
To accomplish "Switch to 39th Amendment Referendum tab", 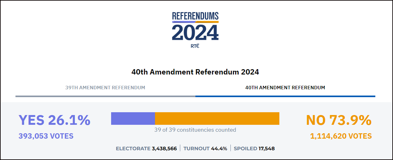I will 105,87.
